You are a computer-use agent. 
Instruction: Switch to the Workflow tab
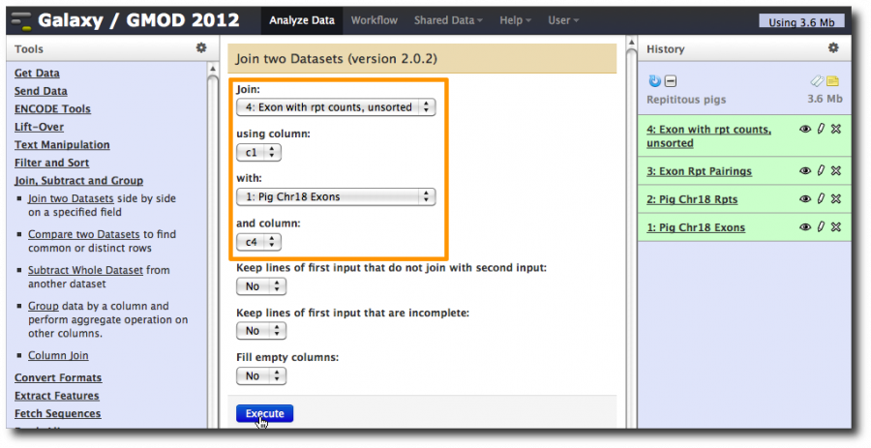pos(374,20)
